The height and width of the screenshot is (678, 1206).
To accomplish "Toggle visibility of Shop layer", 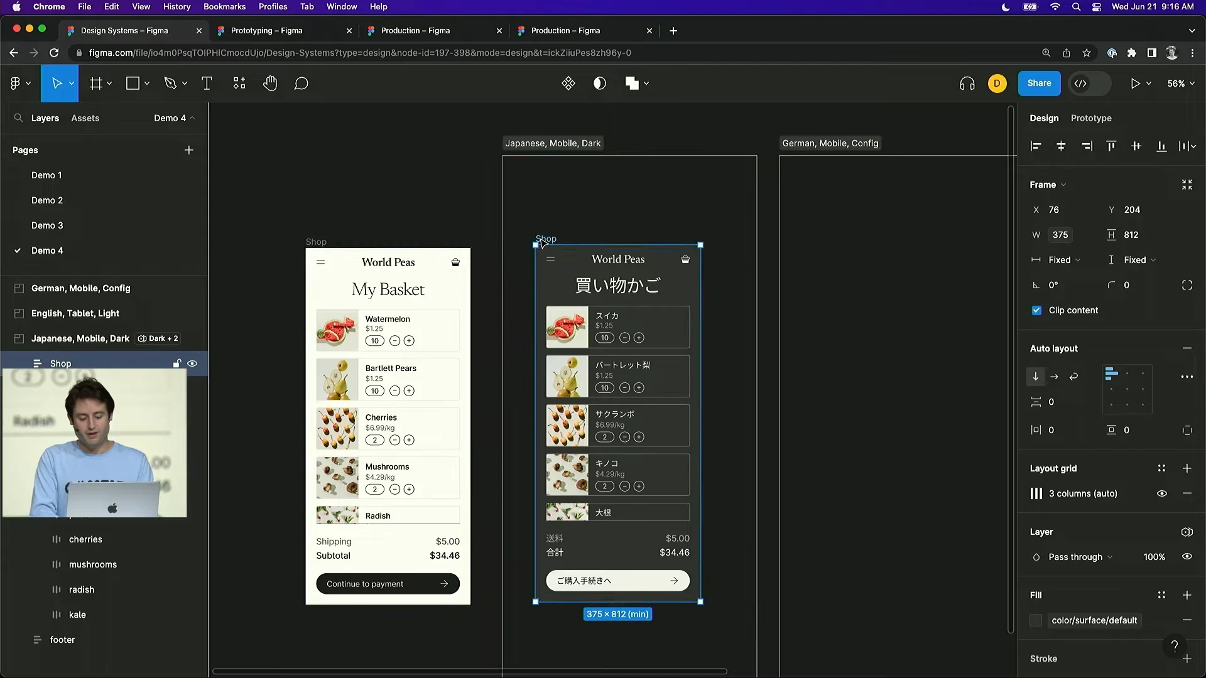I will tap(192, 363).
